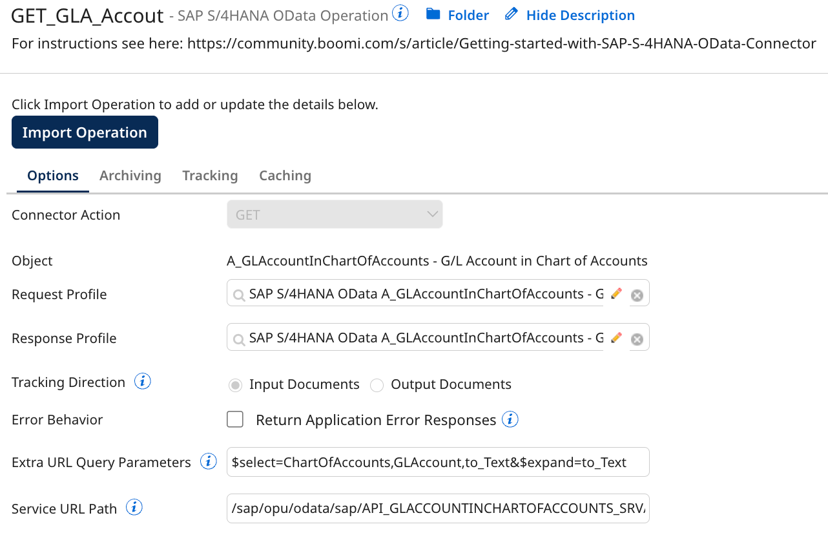The image size is (828, 553).
Task: Follow the community.boomi.com instructions link
Action: [x=499, y=43]
